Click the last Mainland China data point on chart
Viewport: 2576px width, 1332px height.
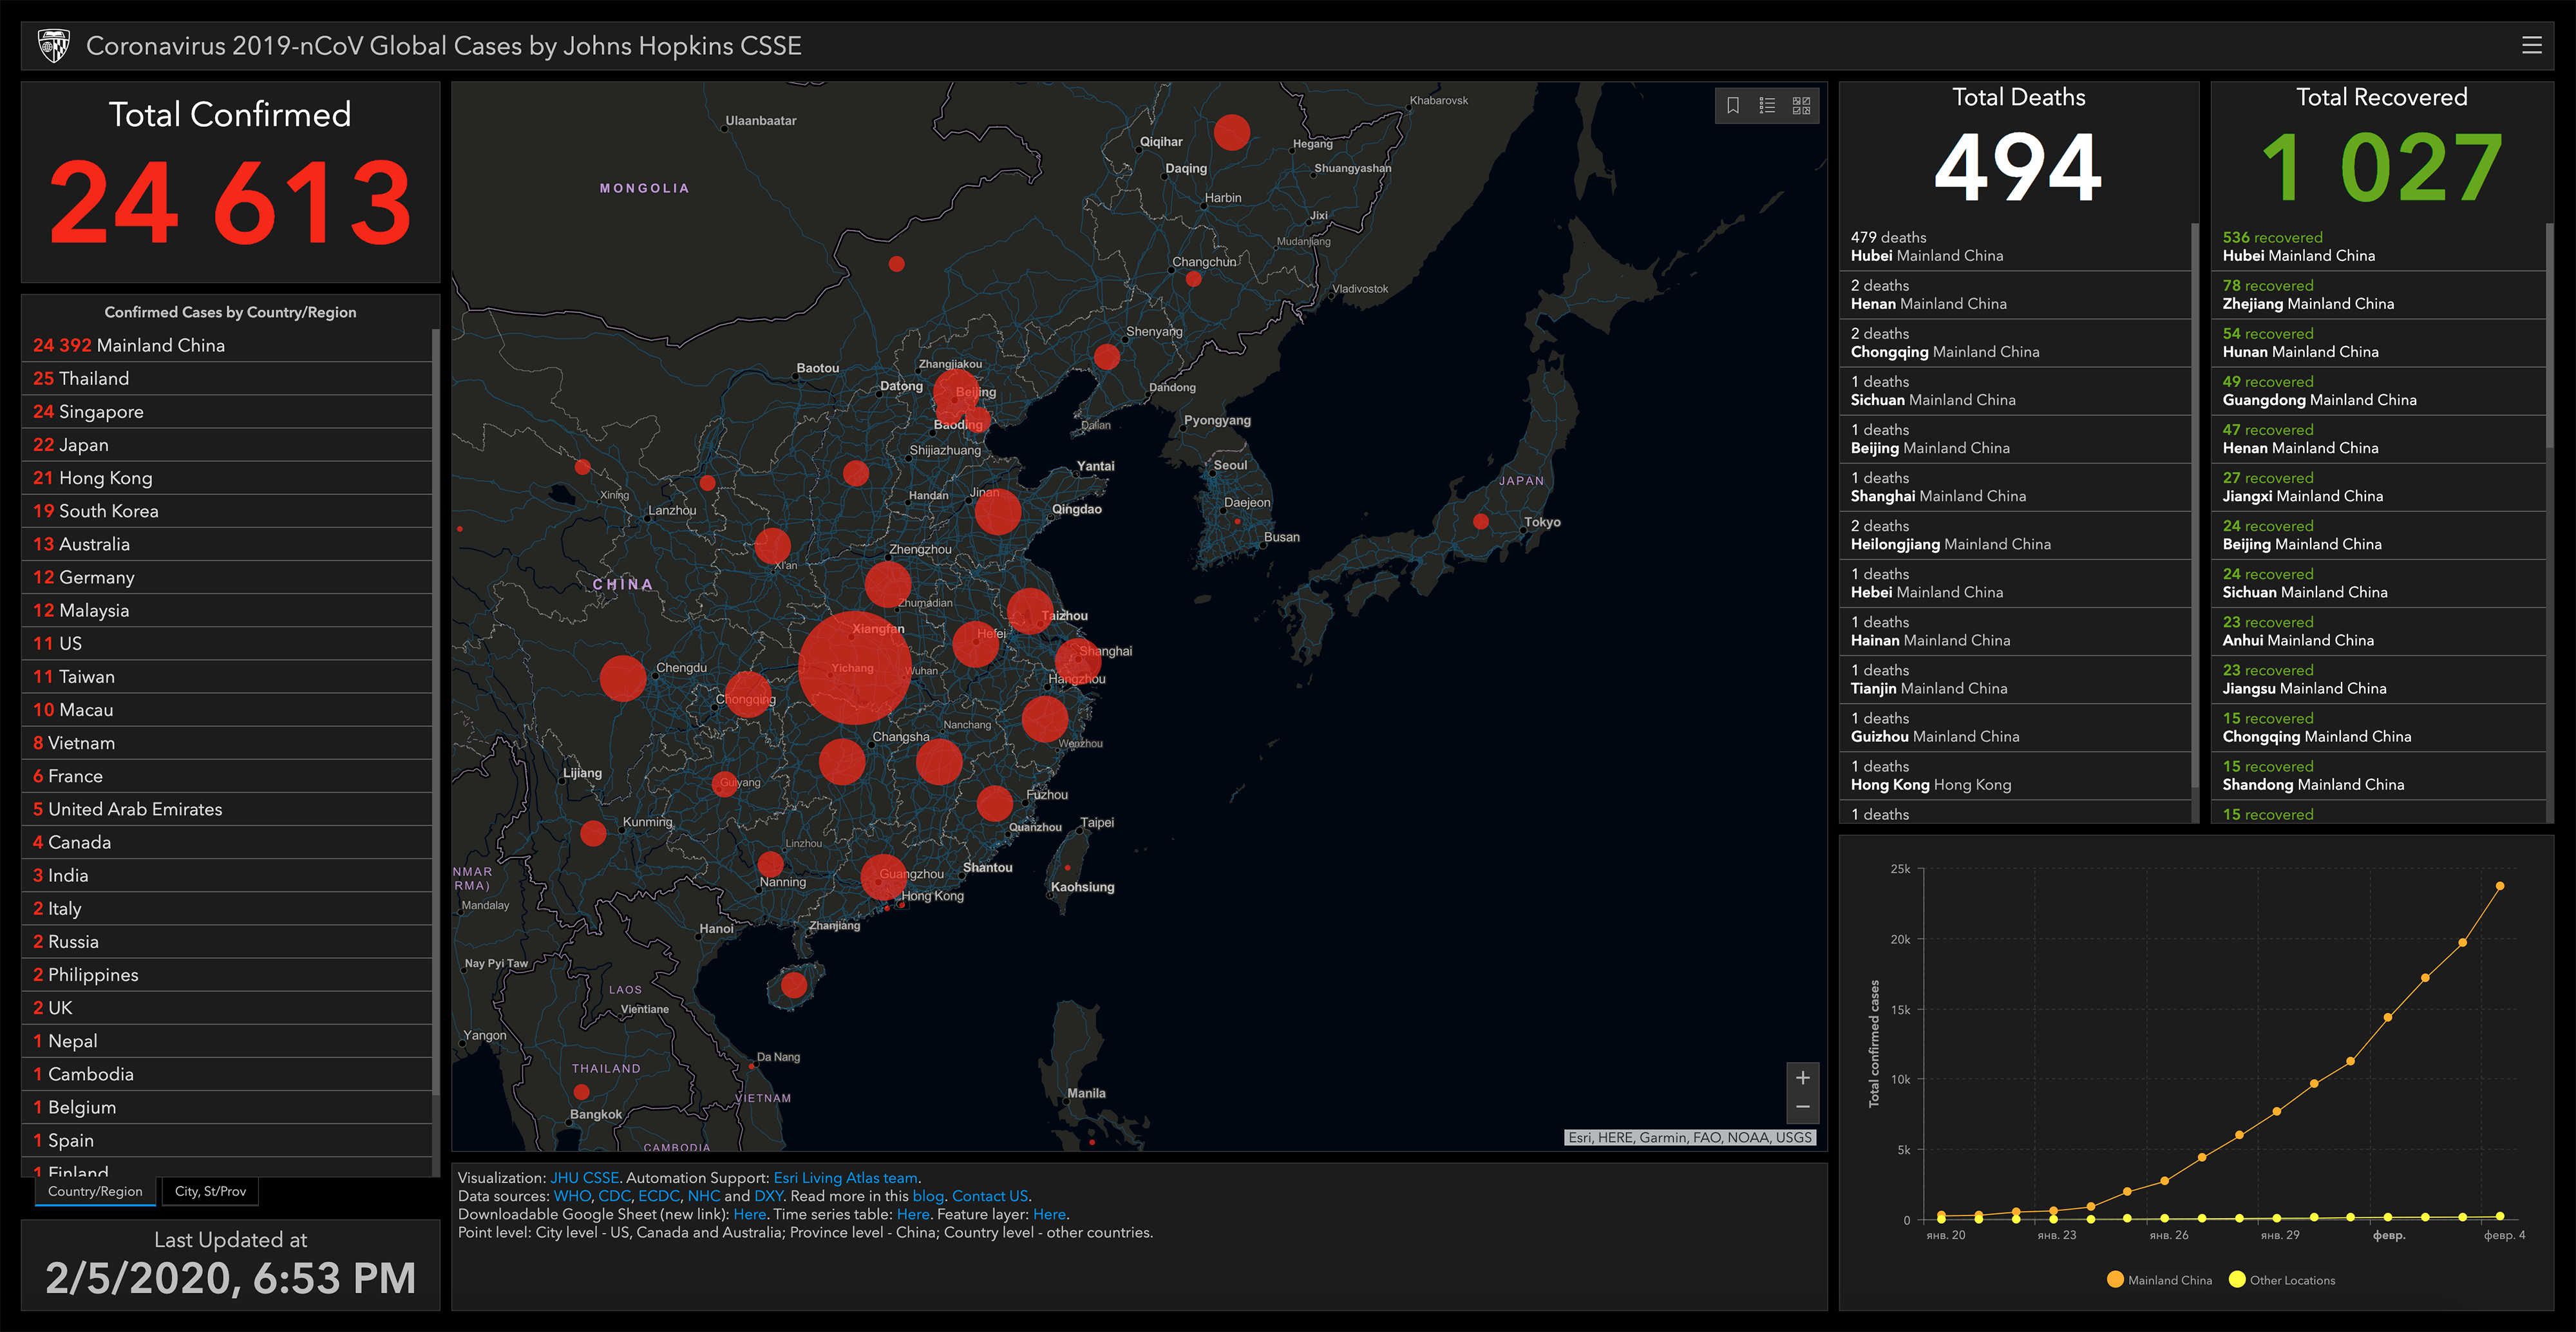click(2500, 885)
